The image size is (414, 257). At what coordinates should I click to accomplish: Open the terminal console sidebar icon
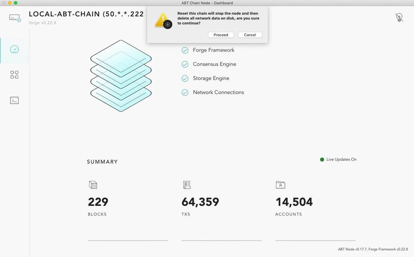[14, 100]
